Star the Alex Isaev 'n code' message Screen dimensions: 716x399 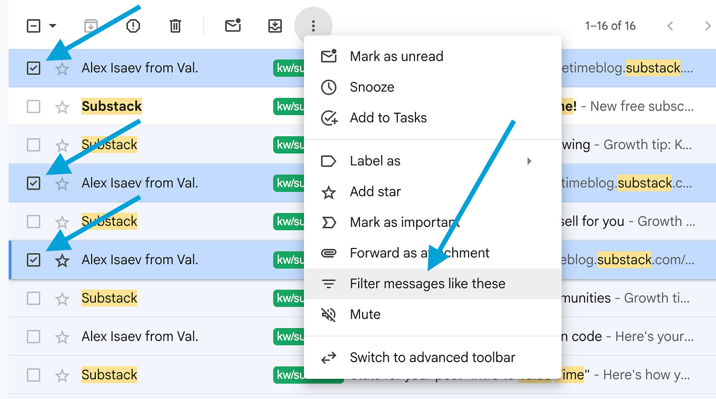coord(62,337)
